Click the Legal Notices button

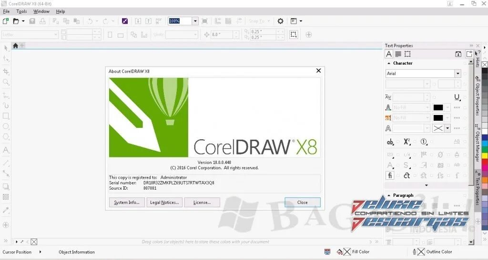[164, 202]
